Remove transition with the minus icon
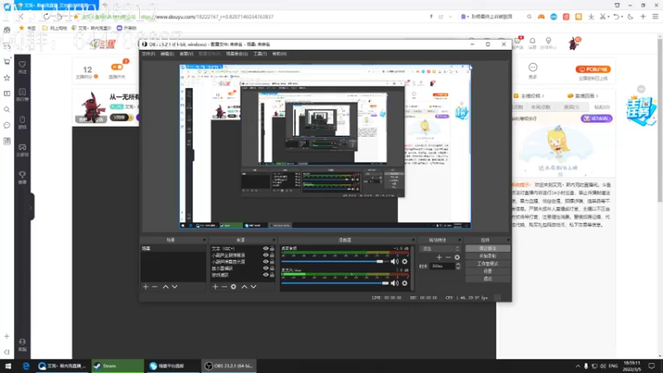The image size is (663, 373). [x=448, y=257]
